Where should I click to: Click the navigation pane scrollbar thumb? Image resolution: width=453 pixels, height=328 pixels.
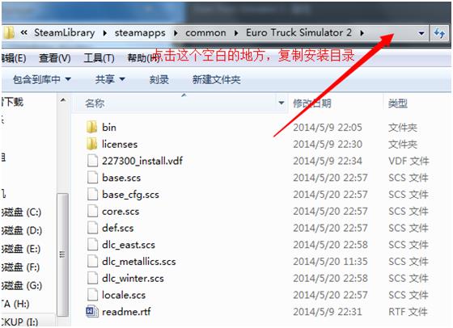[x=63, y=255]
